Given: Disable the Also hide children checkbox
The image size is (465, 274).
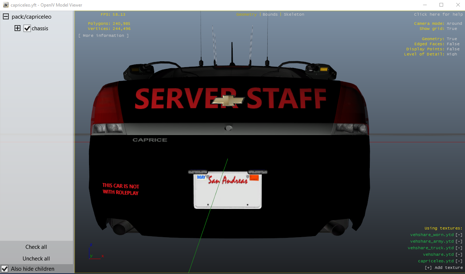Looking at the screenshot, I should pos(5,269).
